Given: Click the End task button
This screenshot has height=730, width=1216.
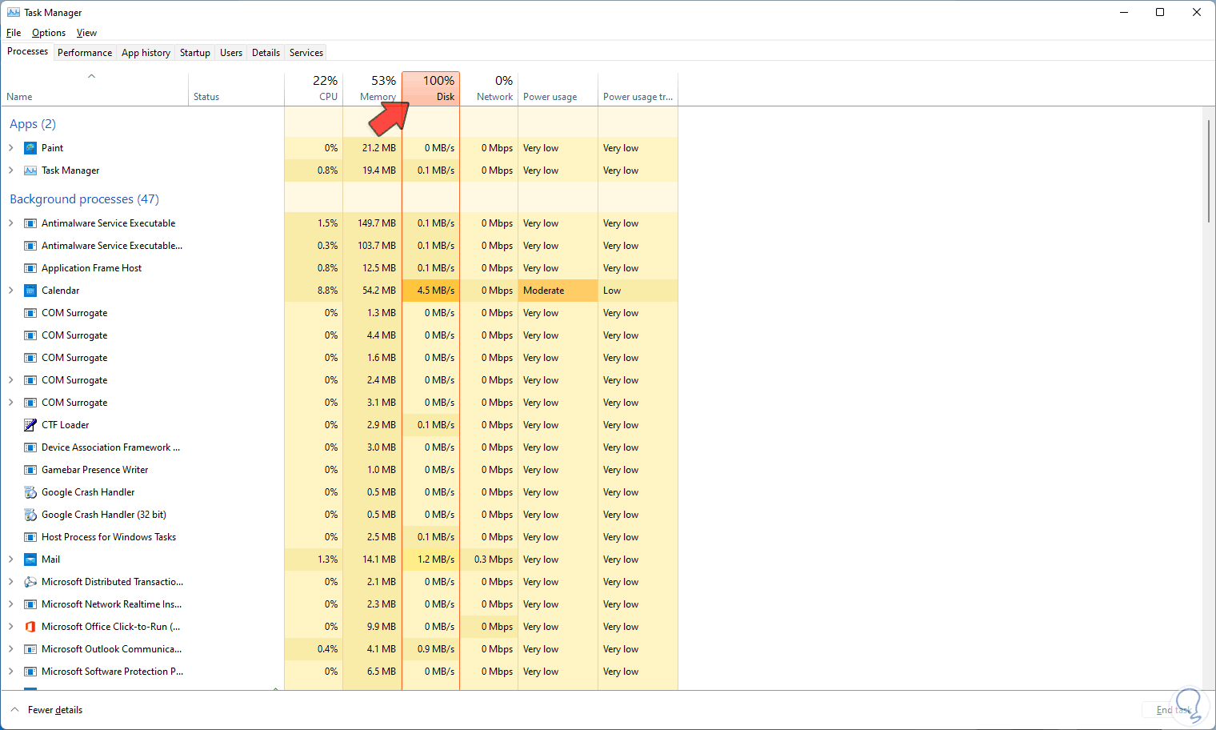Looking at the screenshot, I should [1174, 710].
